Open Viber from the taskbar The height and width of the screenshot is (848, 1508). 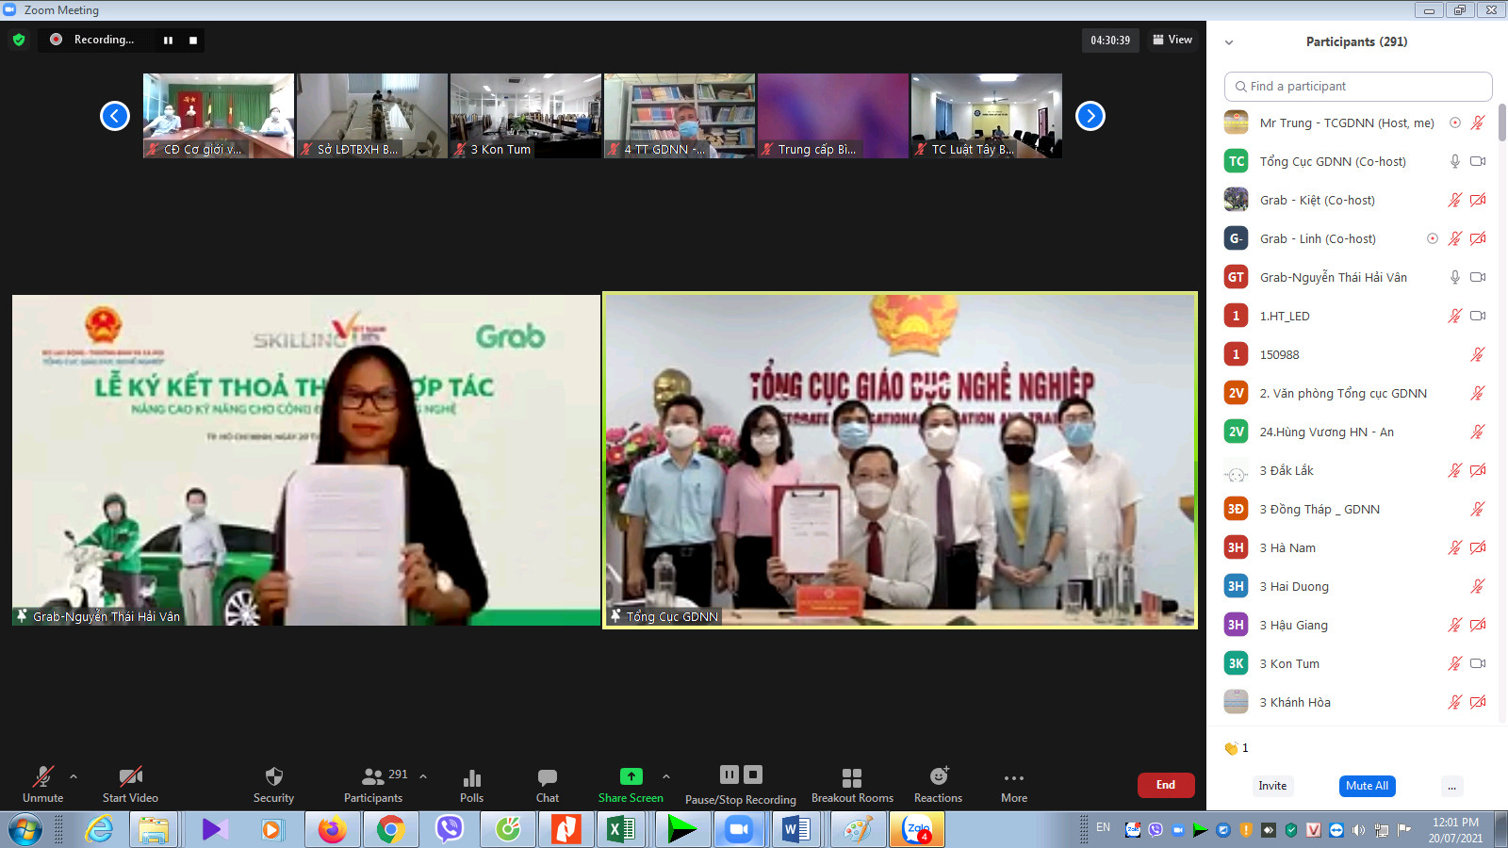[x=450, y=830]
